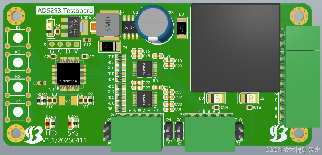Viewport: 322px width, 155px height.
Task: Select the U5 TSSOP14 chip
Action: (x=144, y=69)
